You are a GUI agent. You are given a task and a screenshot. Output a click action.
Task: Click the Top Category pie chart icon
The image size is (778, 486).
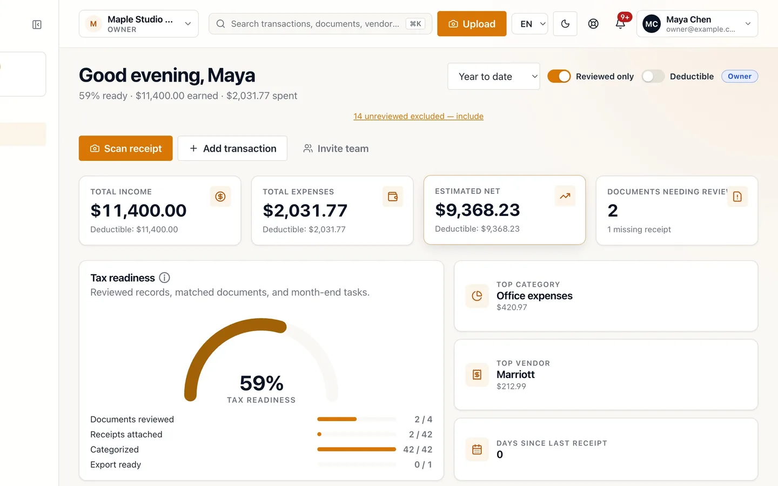477,296
